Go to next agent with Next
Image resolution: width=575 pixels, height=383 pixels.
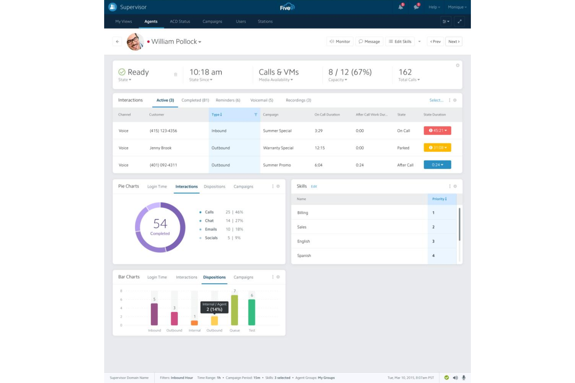click(x=454, y=42)
